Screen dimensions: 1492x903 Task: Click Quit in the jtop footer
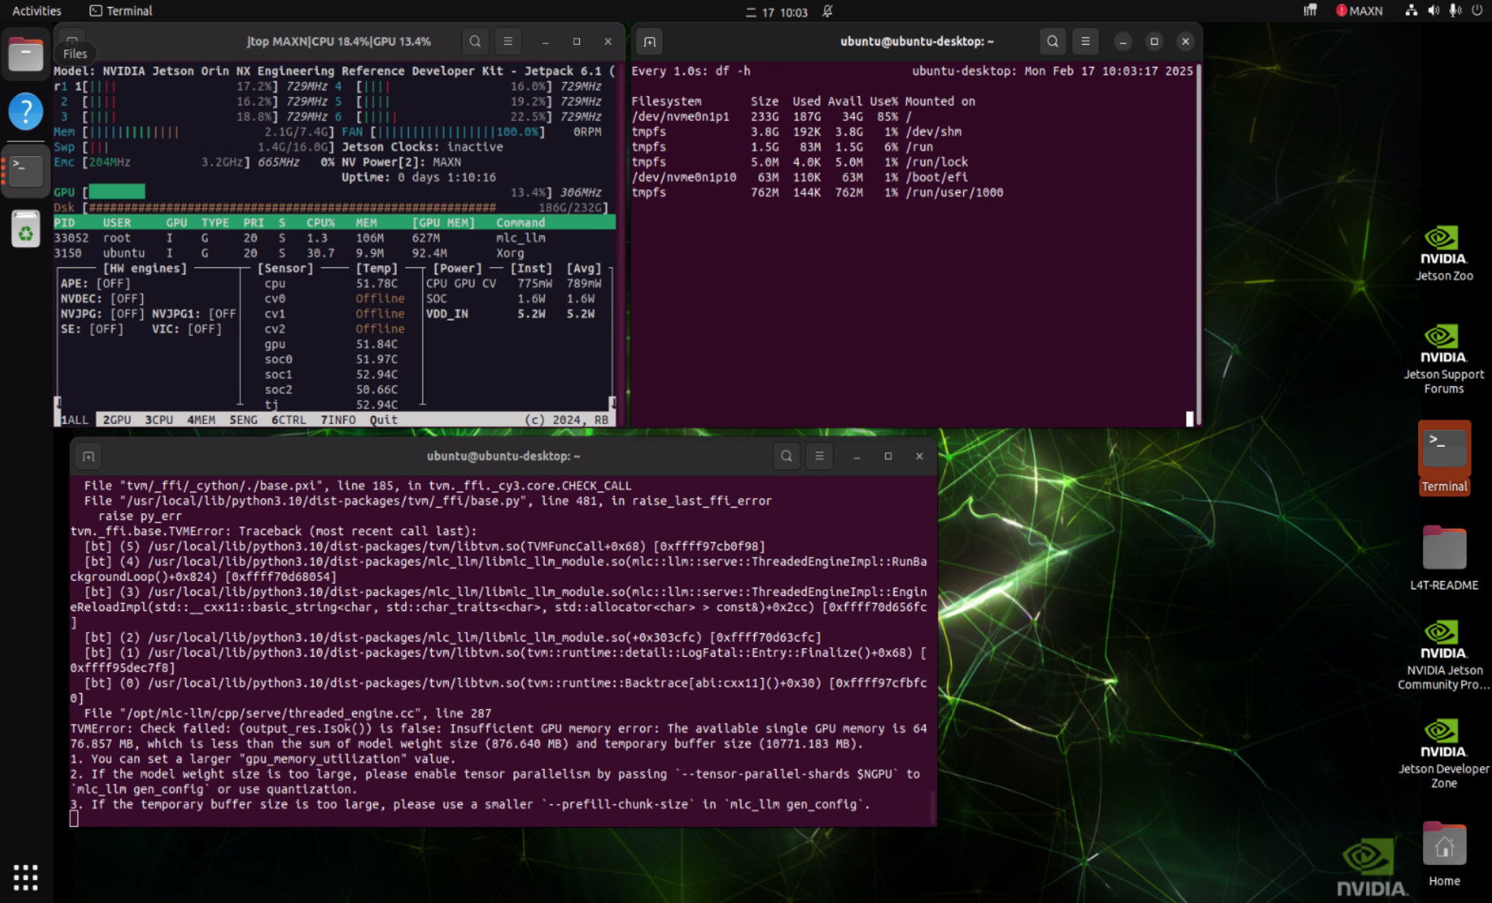(384, 419)
